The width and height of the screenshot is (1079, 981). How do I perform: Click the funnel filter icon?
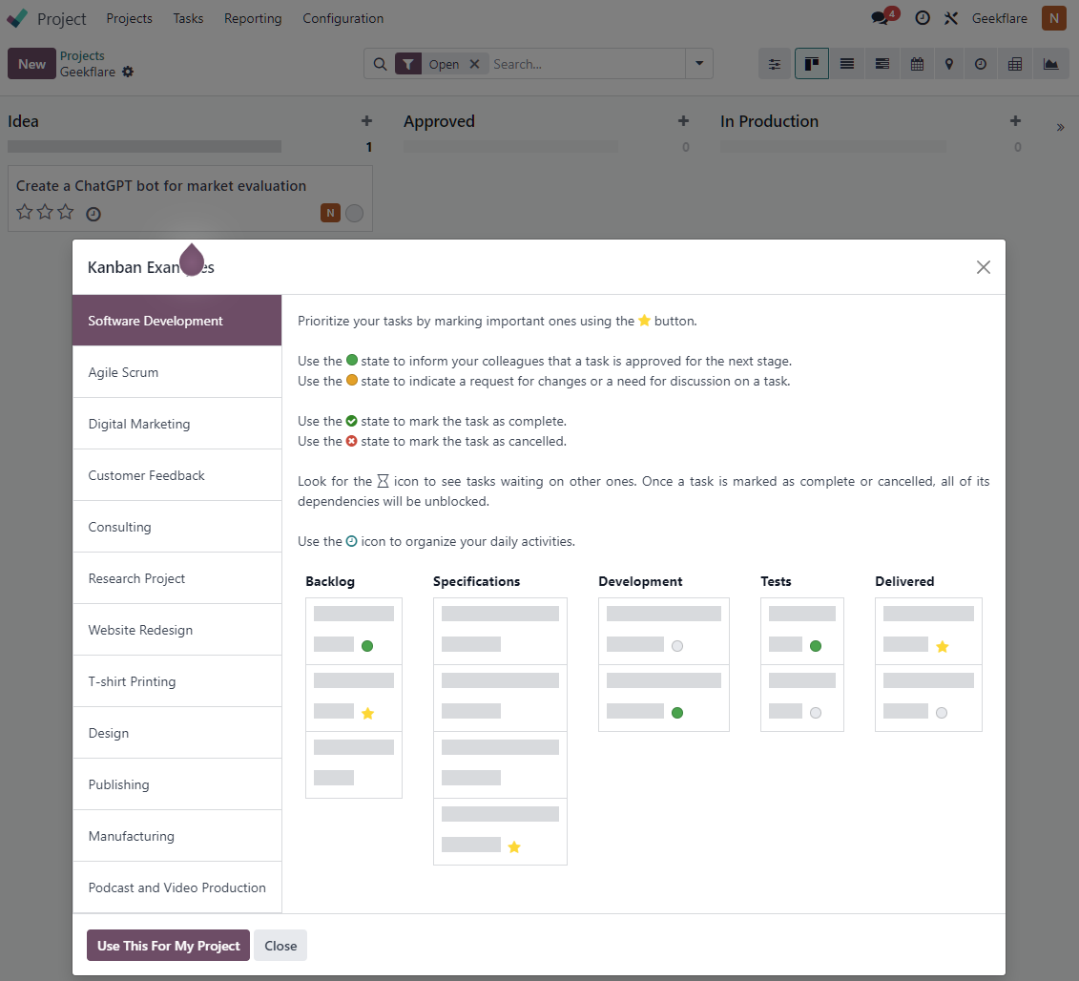tap(408, 64)
